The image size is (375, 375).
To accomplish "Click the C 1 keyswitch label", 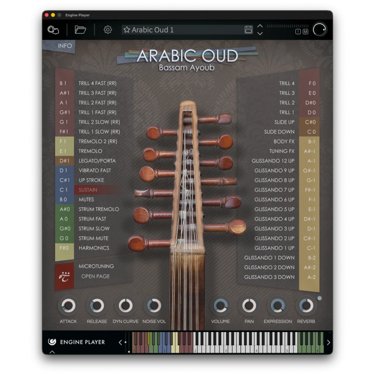I will (63, 190).
